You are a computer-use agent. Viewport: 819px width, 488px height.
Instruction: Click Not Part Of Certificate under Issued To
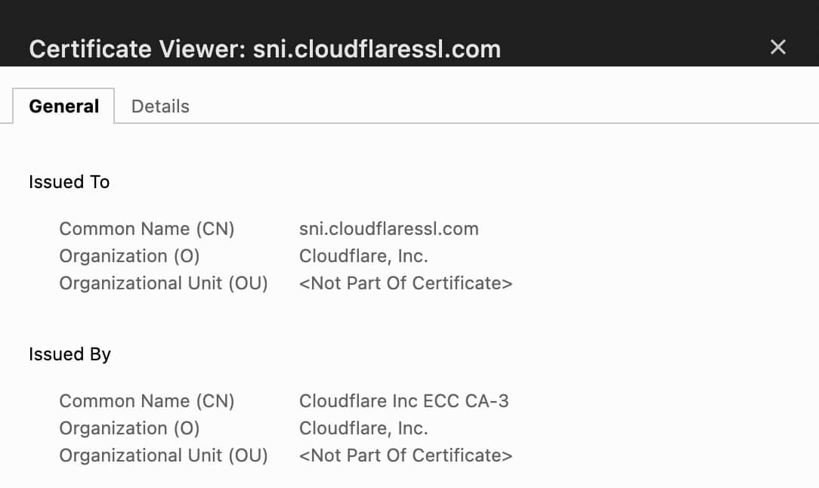tap(406, 283)
